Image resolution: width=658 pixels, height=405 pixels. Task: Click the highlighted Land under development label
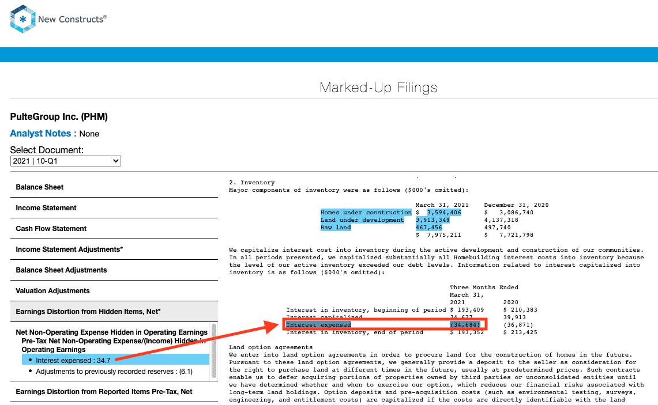[x=362, y=220]
